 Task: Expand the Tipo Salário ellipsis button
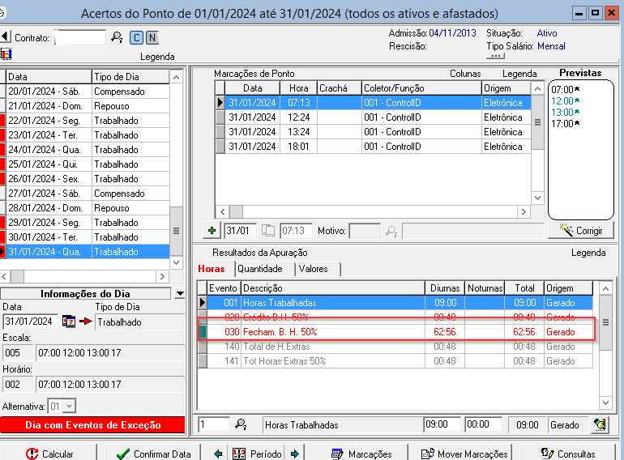point(494,55)
